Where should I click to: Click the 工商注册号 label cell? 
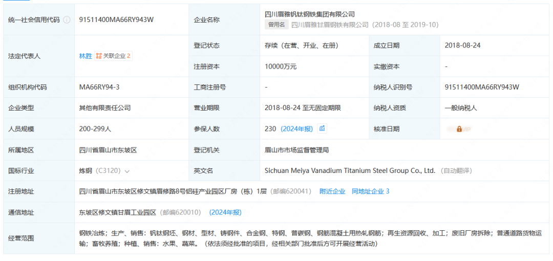click(x=224, y=87)
